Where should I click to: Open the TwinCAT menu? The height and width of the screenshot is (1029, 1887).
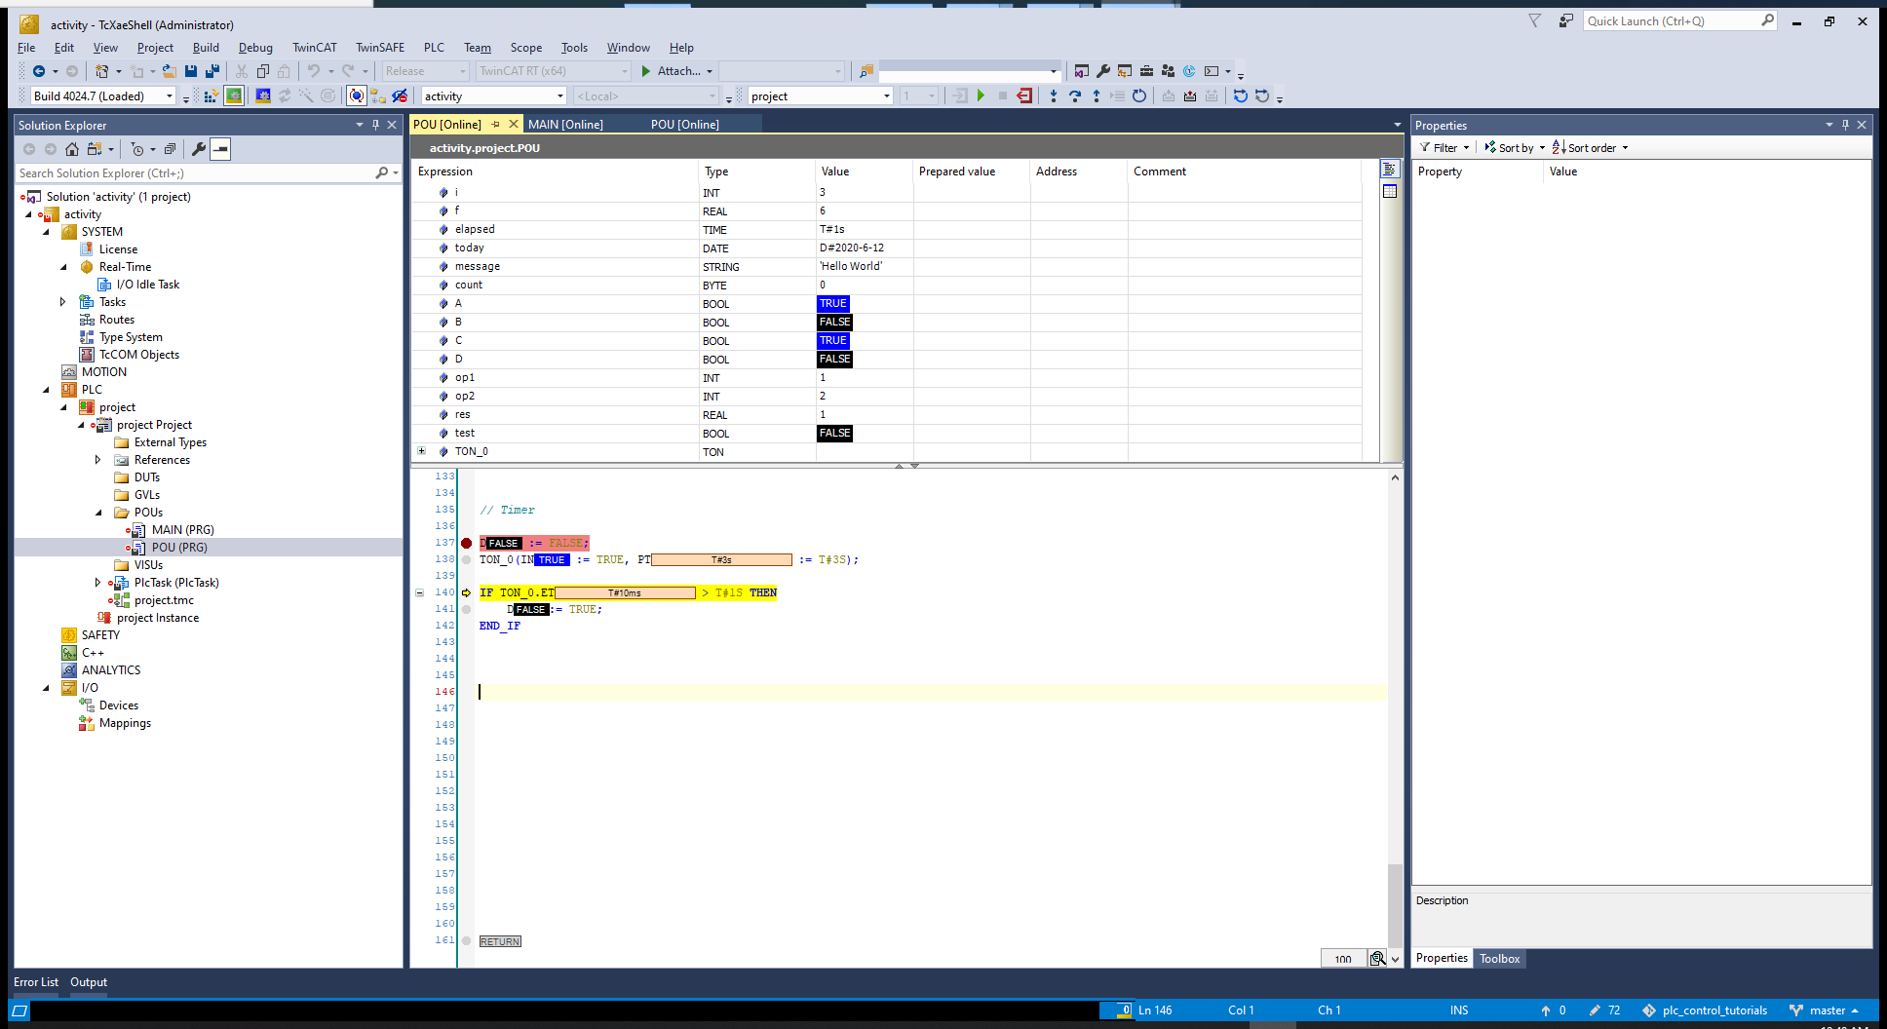point(314,48)
